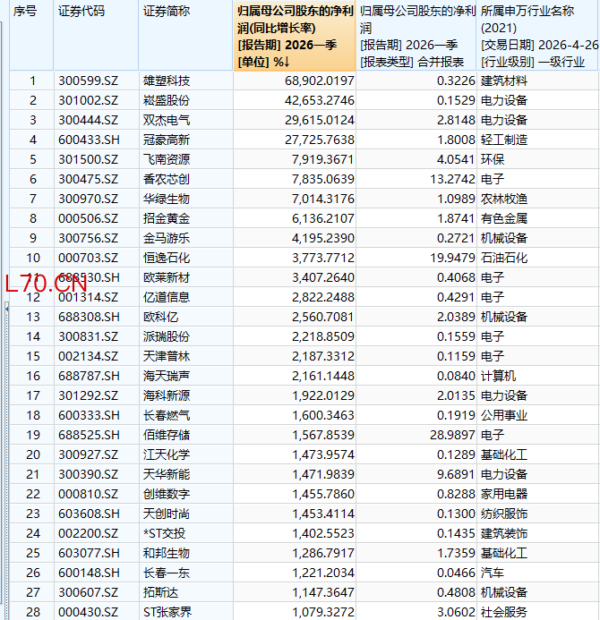Image resolution: width=600 pixels, height=620 pixels.
Task: Click industry cell 纺织服饰
Action: click(504, 514)
